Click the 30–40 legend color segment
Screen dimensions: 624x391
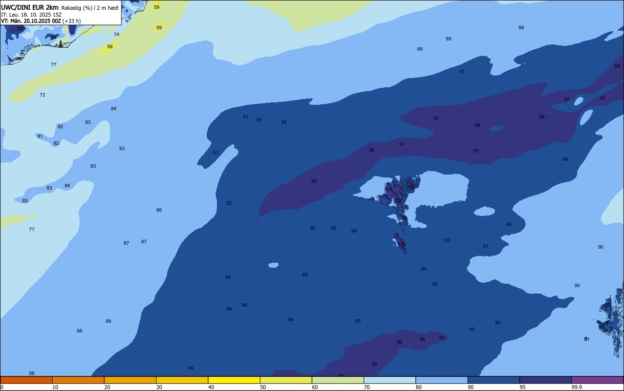click(182, 380)
